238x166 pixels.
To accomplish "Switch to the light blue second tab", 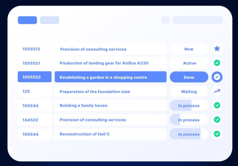I will (x=50, y=20).
